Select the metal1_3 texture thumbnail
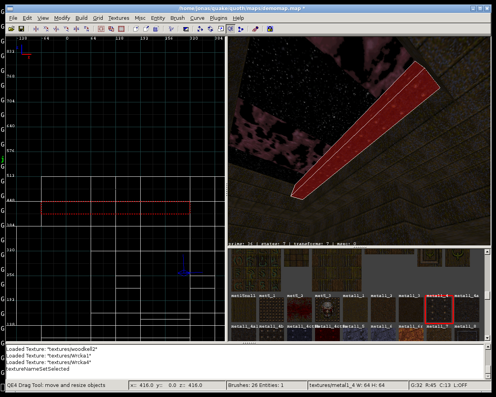 click(411, 310)
